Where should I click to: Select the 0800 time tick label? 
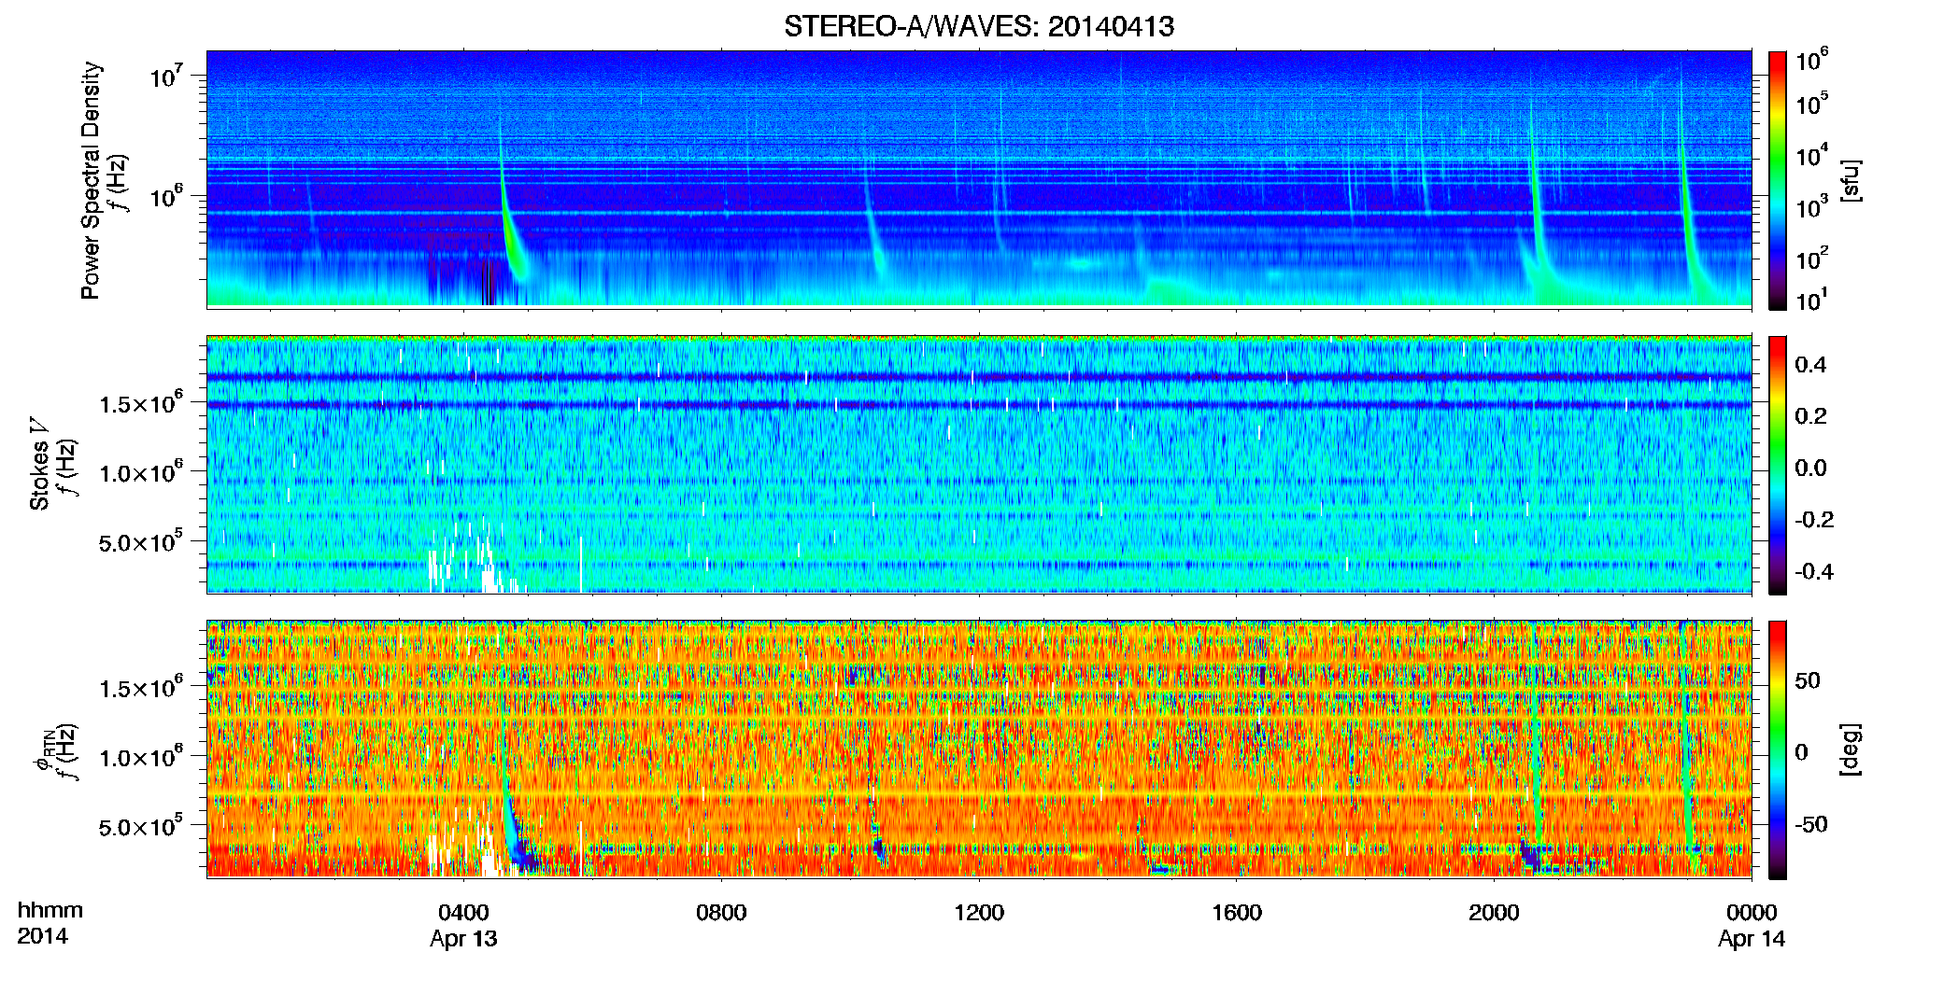[x=721, y=912]
